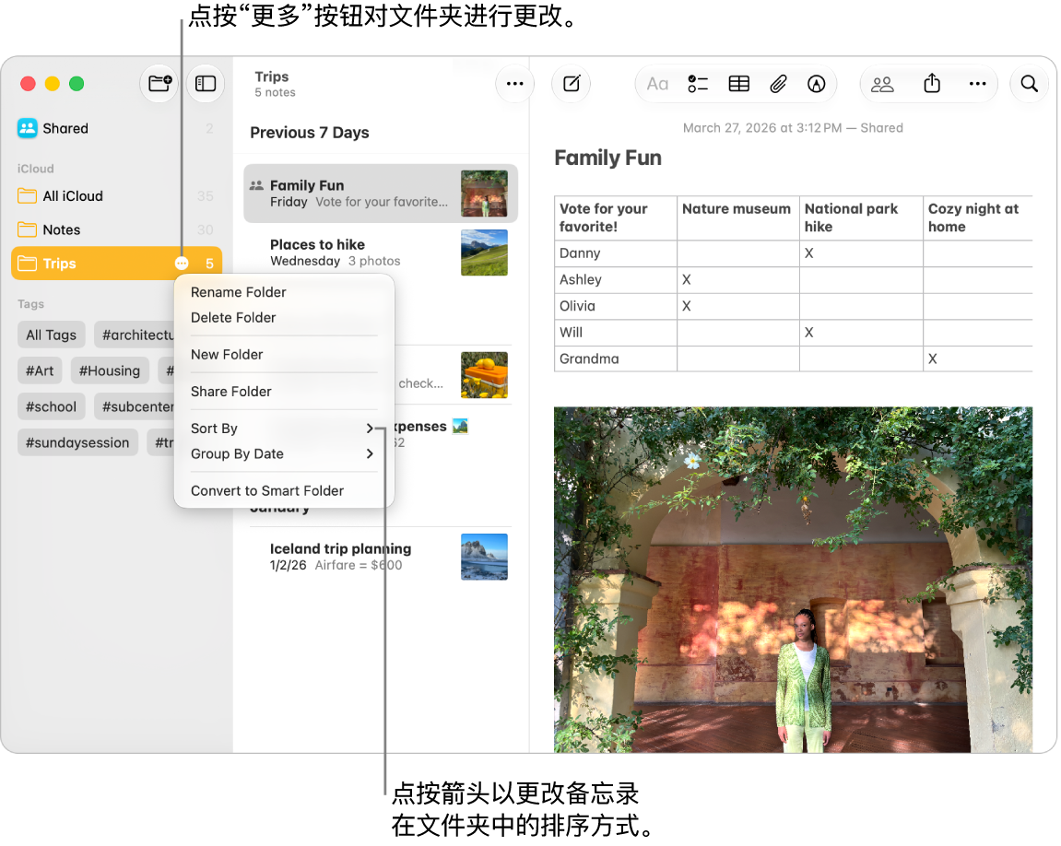Open the collaboration people icon
The height and width of the screenshot is (846, 1061).
[881, 84]
